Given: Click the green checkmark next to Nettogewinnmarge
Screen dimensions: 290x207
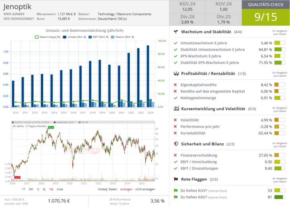Looking at the screenshot, I should point(176,98).
